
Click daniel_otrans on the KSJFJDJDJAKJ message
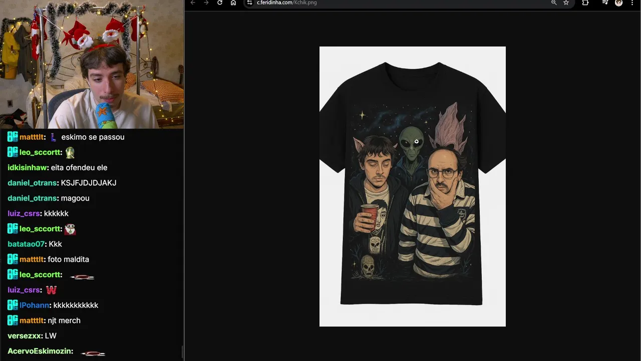[x=32, y=183]
